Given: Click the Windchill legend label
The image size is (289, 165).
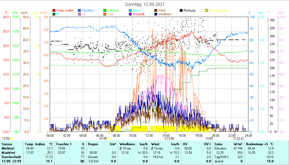Looking at the screenshot, I should click(138, 14).
